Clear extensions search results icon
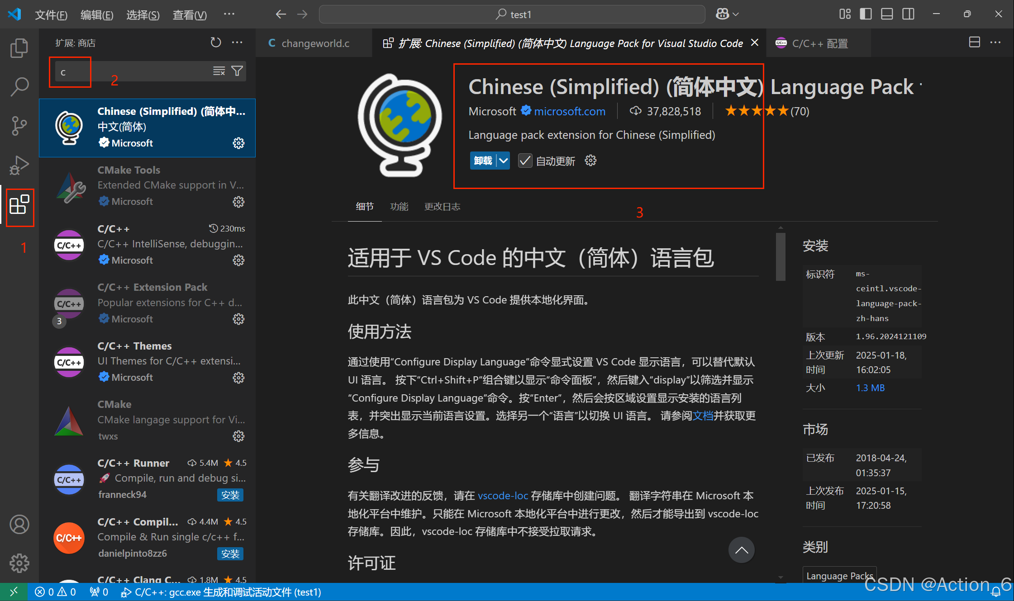The width and height of the screenshot is (1014, 601). point(219,71)
